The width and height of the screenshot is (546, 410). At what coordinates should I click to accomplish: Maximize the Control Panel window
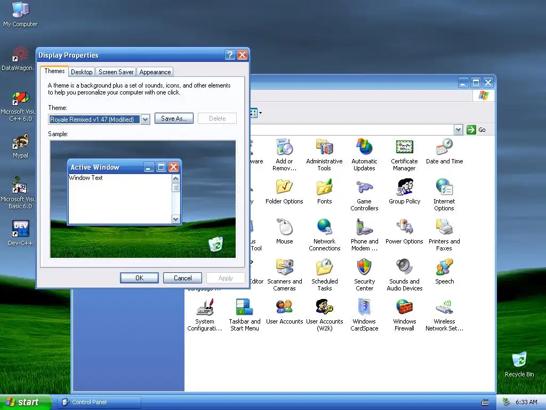pyautogui.click(x=476, y=83)
